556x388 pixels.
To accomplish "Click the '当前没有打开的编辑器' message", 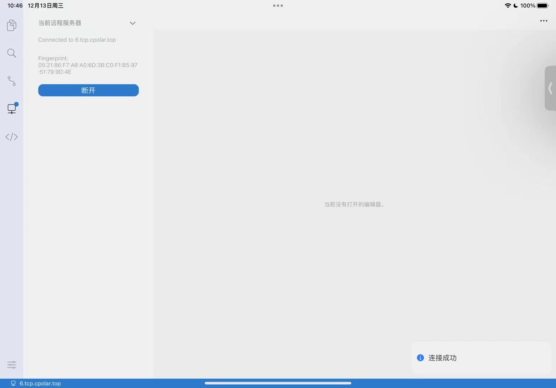I will coord(354,204).
